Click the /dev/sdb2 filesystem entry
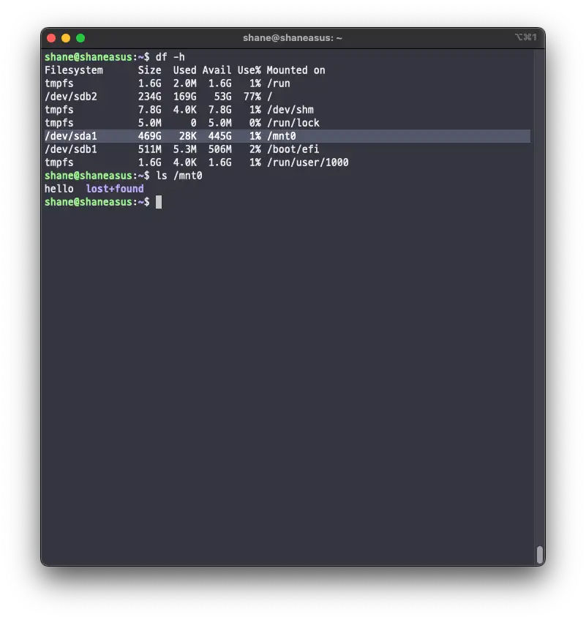This screenshot has height=620, width=586. click(x=71, y=97)
